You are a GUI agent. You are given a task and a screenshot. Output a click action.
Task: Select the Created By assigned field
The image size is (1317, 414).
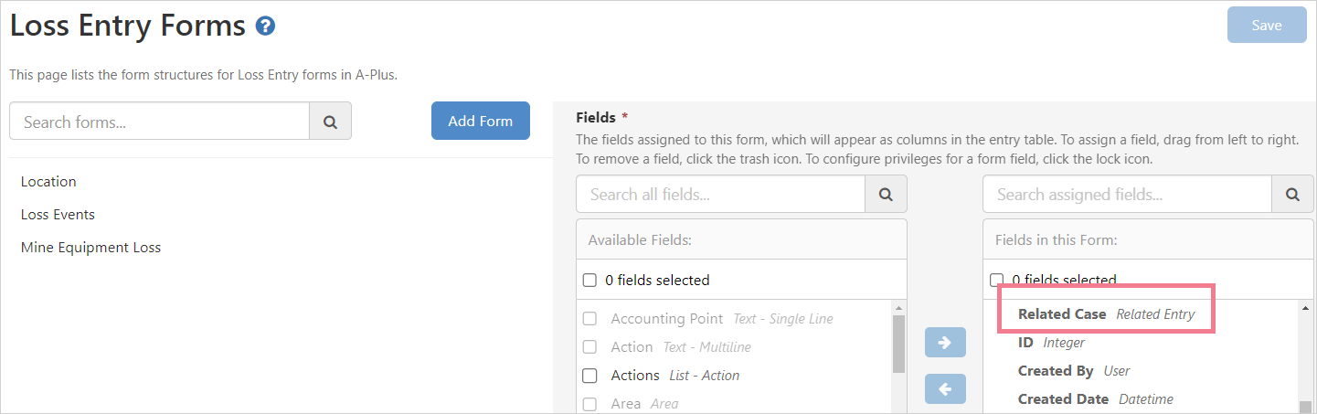[1056, 371]
